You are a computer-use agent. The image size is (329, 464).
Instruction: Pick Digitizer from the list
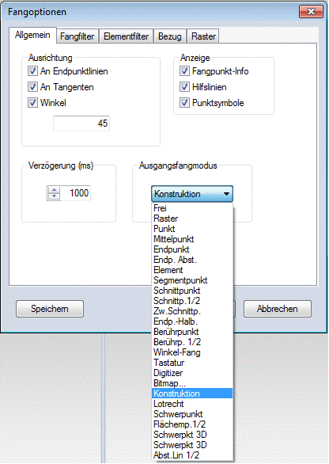pyautogui.click(x=192, y=373)
